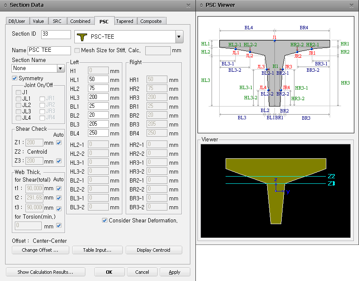
Task: Click the HL3 left input field
Action: pos(98,97)
